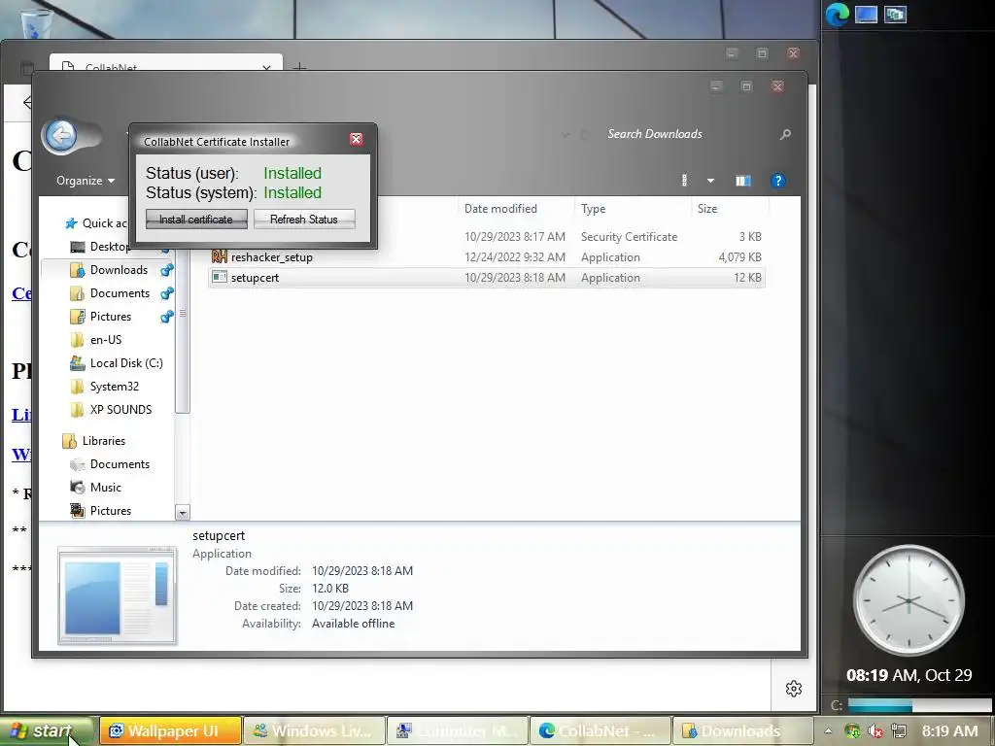Open browser settings gear icon

pos(793,689)
